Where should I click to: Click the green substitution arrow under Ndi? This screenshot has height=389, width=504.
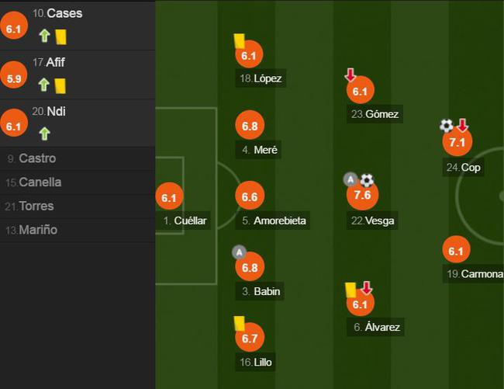point(44,134)
